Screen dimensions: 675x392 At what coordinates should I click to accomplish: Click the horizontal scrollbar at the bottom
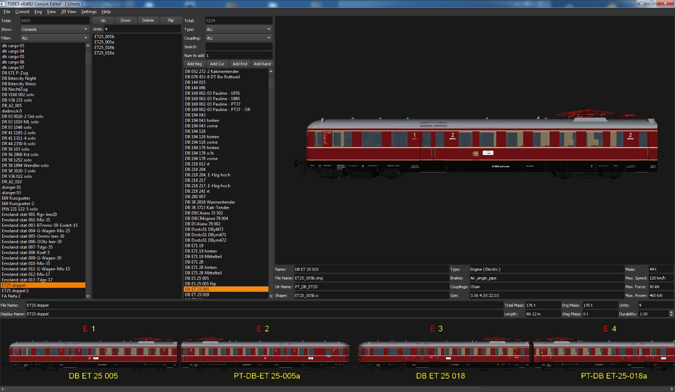(x=240, y=389)
